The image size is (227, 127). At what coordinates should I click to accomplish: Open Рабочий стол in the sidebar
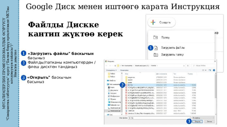click(114, 105)
